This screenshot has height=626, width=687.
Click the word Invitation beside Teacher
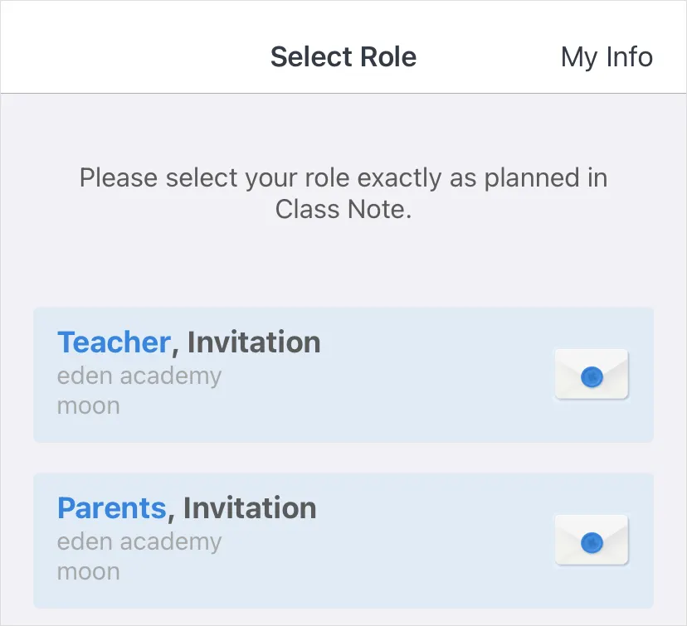tap(254, 342)
